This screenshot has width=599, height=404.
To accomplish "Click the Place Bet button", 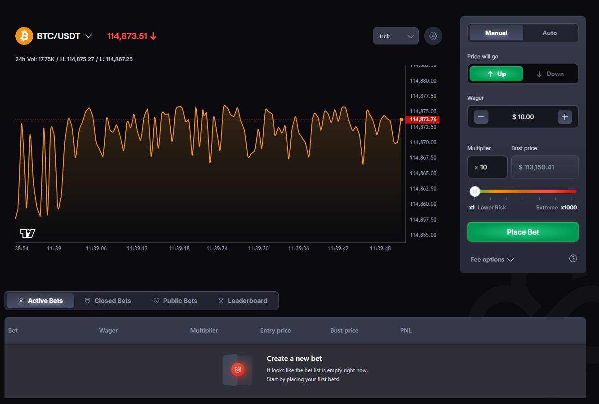I will 523,232.
